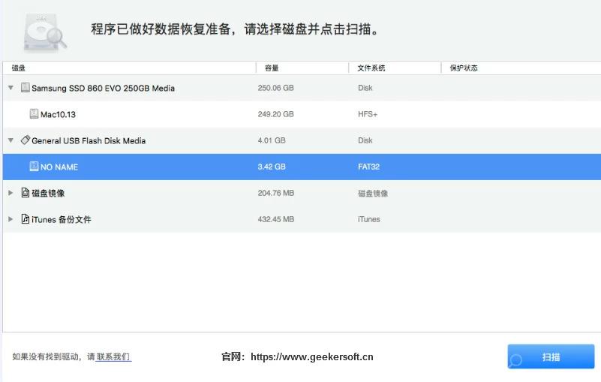This screenshot has width=601, height=382.
Task: Click the 432.45 MB capacity value
Action: click(276, 219)
